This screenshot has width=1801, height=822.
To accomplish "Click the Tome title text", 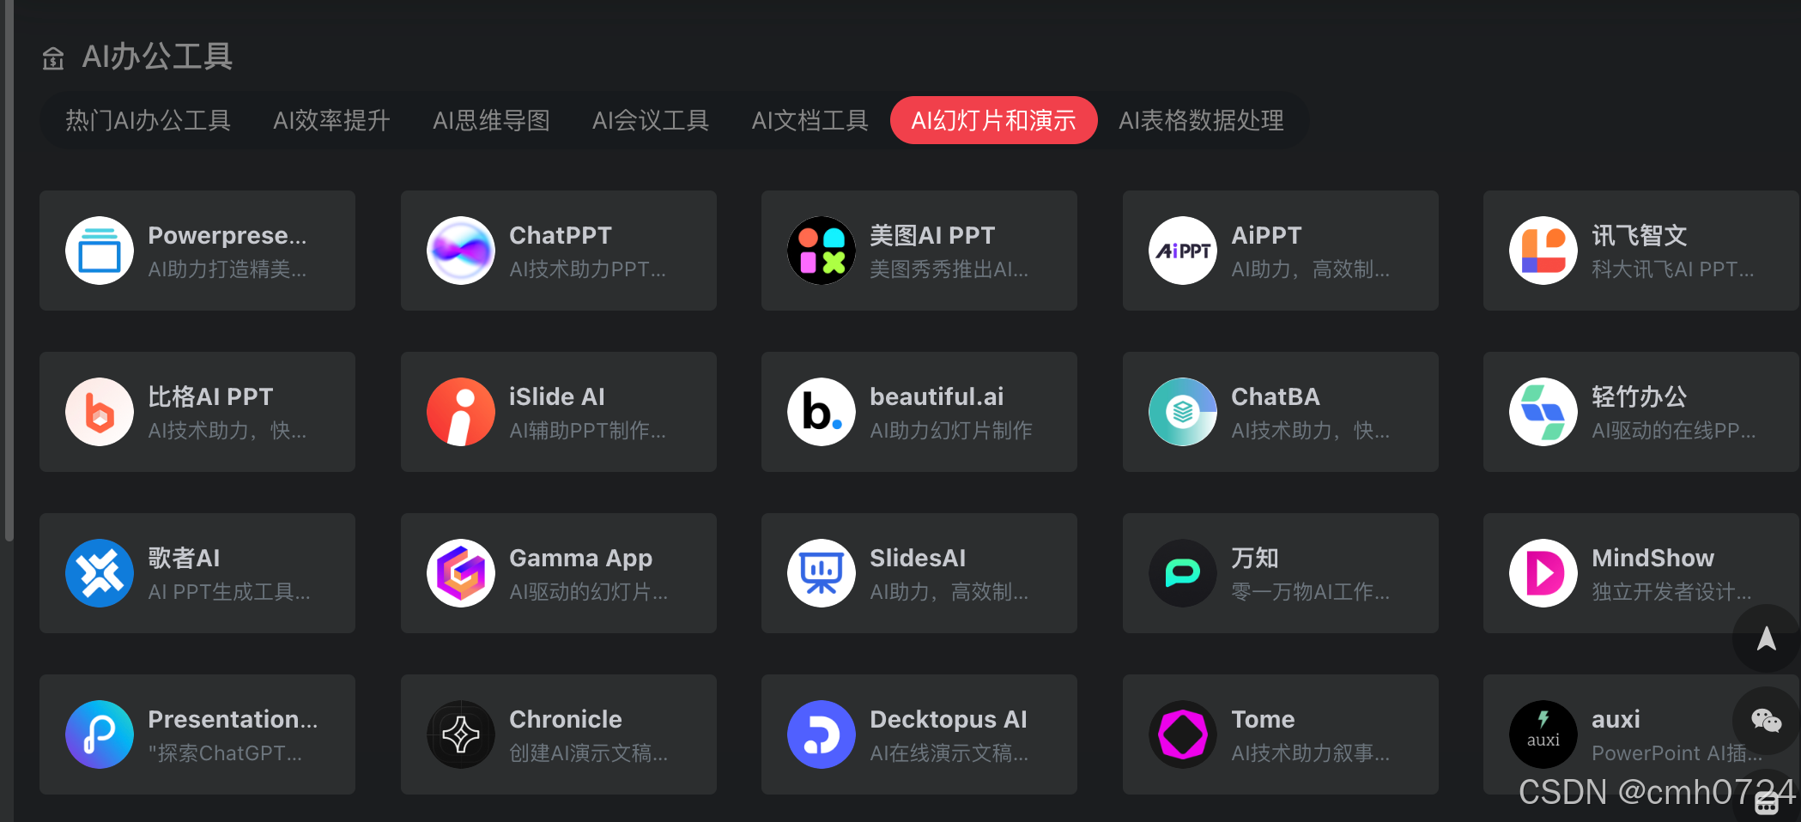I will pos(1263,719).
